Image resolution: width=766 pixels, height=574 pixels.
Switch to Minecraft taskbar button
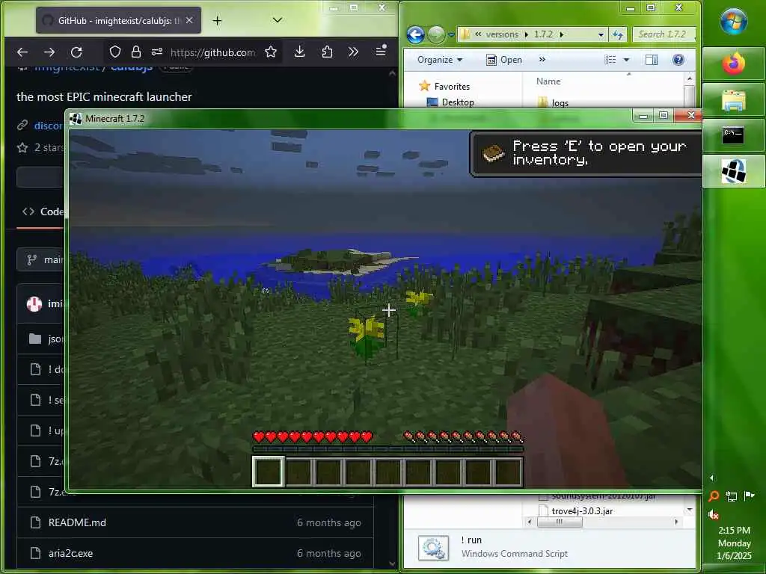point(733,171)
